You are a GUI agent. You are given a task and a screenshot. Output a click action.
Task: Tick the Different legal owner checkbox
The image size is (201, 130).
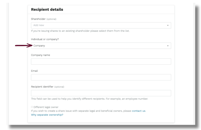32,107
